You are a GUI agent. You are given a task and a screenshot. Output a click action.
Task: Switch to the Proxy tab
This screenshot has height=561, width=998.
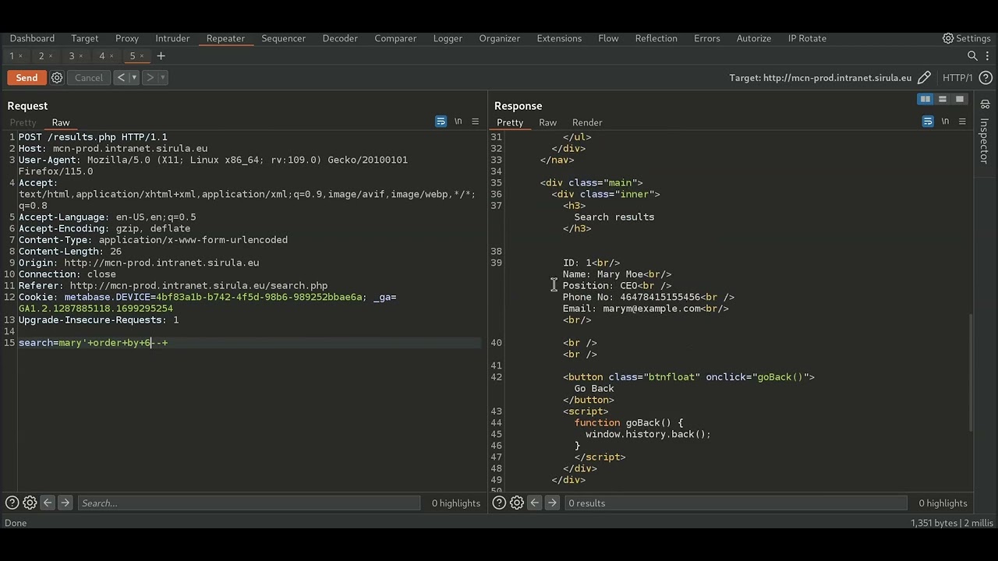(x=127, y=38)
